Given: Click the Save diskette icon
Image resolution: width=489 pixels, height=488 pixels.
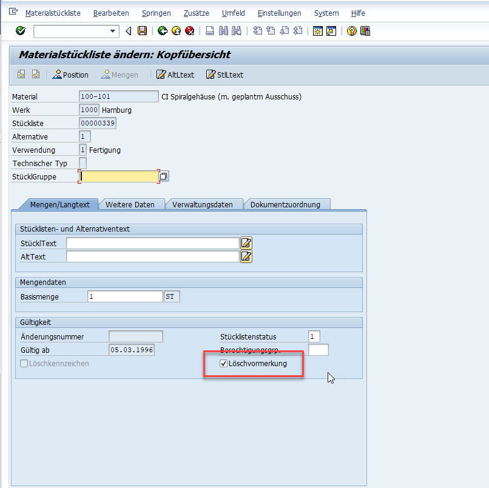Looking at the screenshot, I should 142,31.
